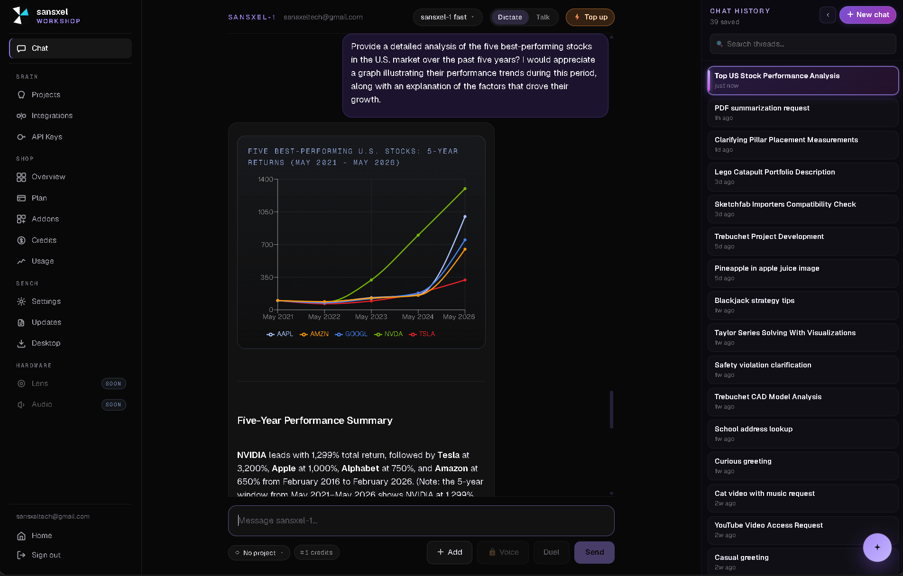
Task: Toggle AMZN series in chart legend
Action: (x=314, y=334)
